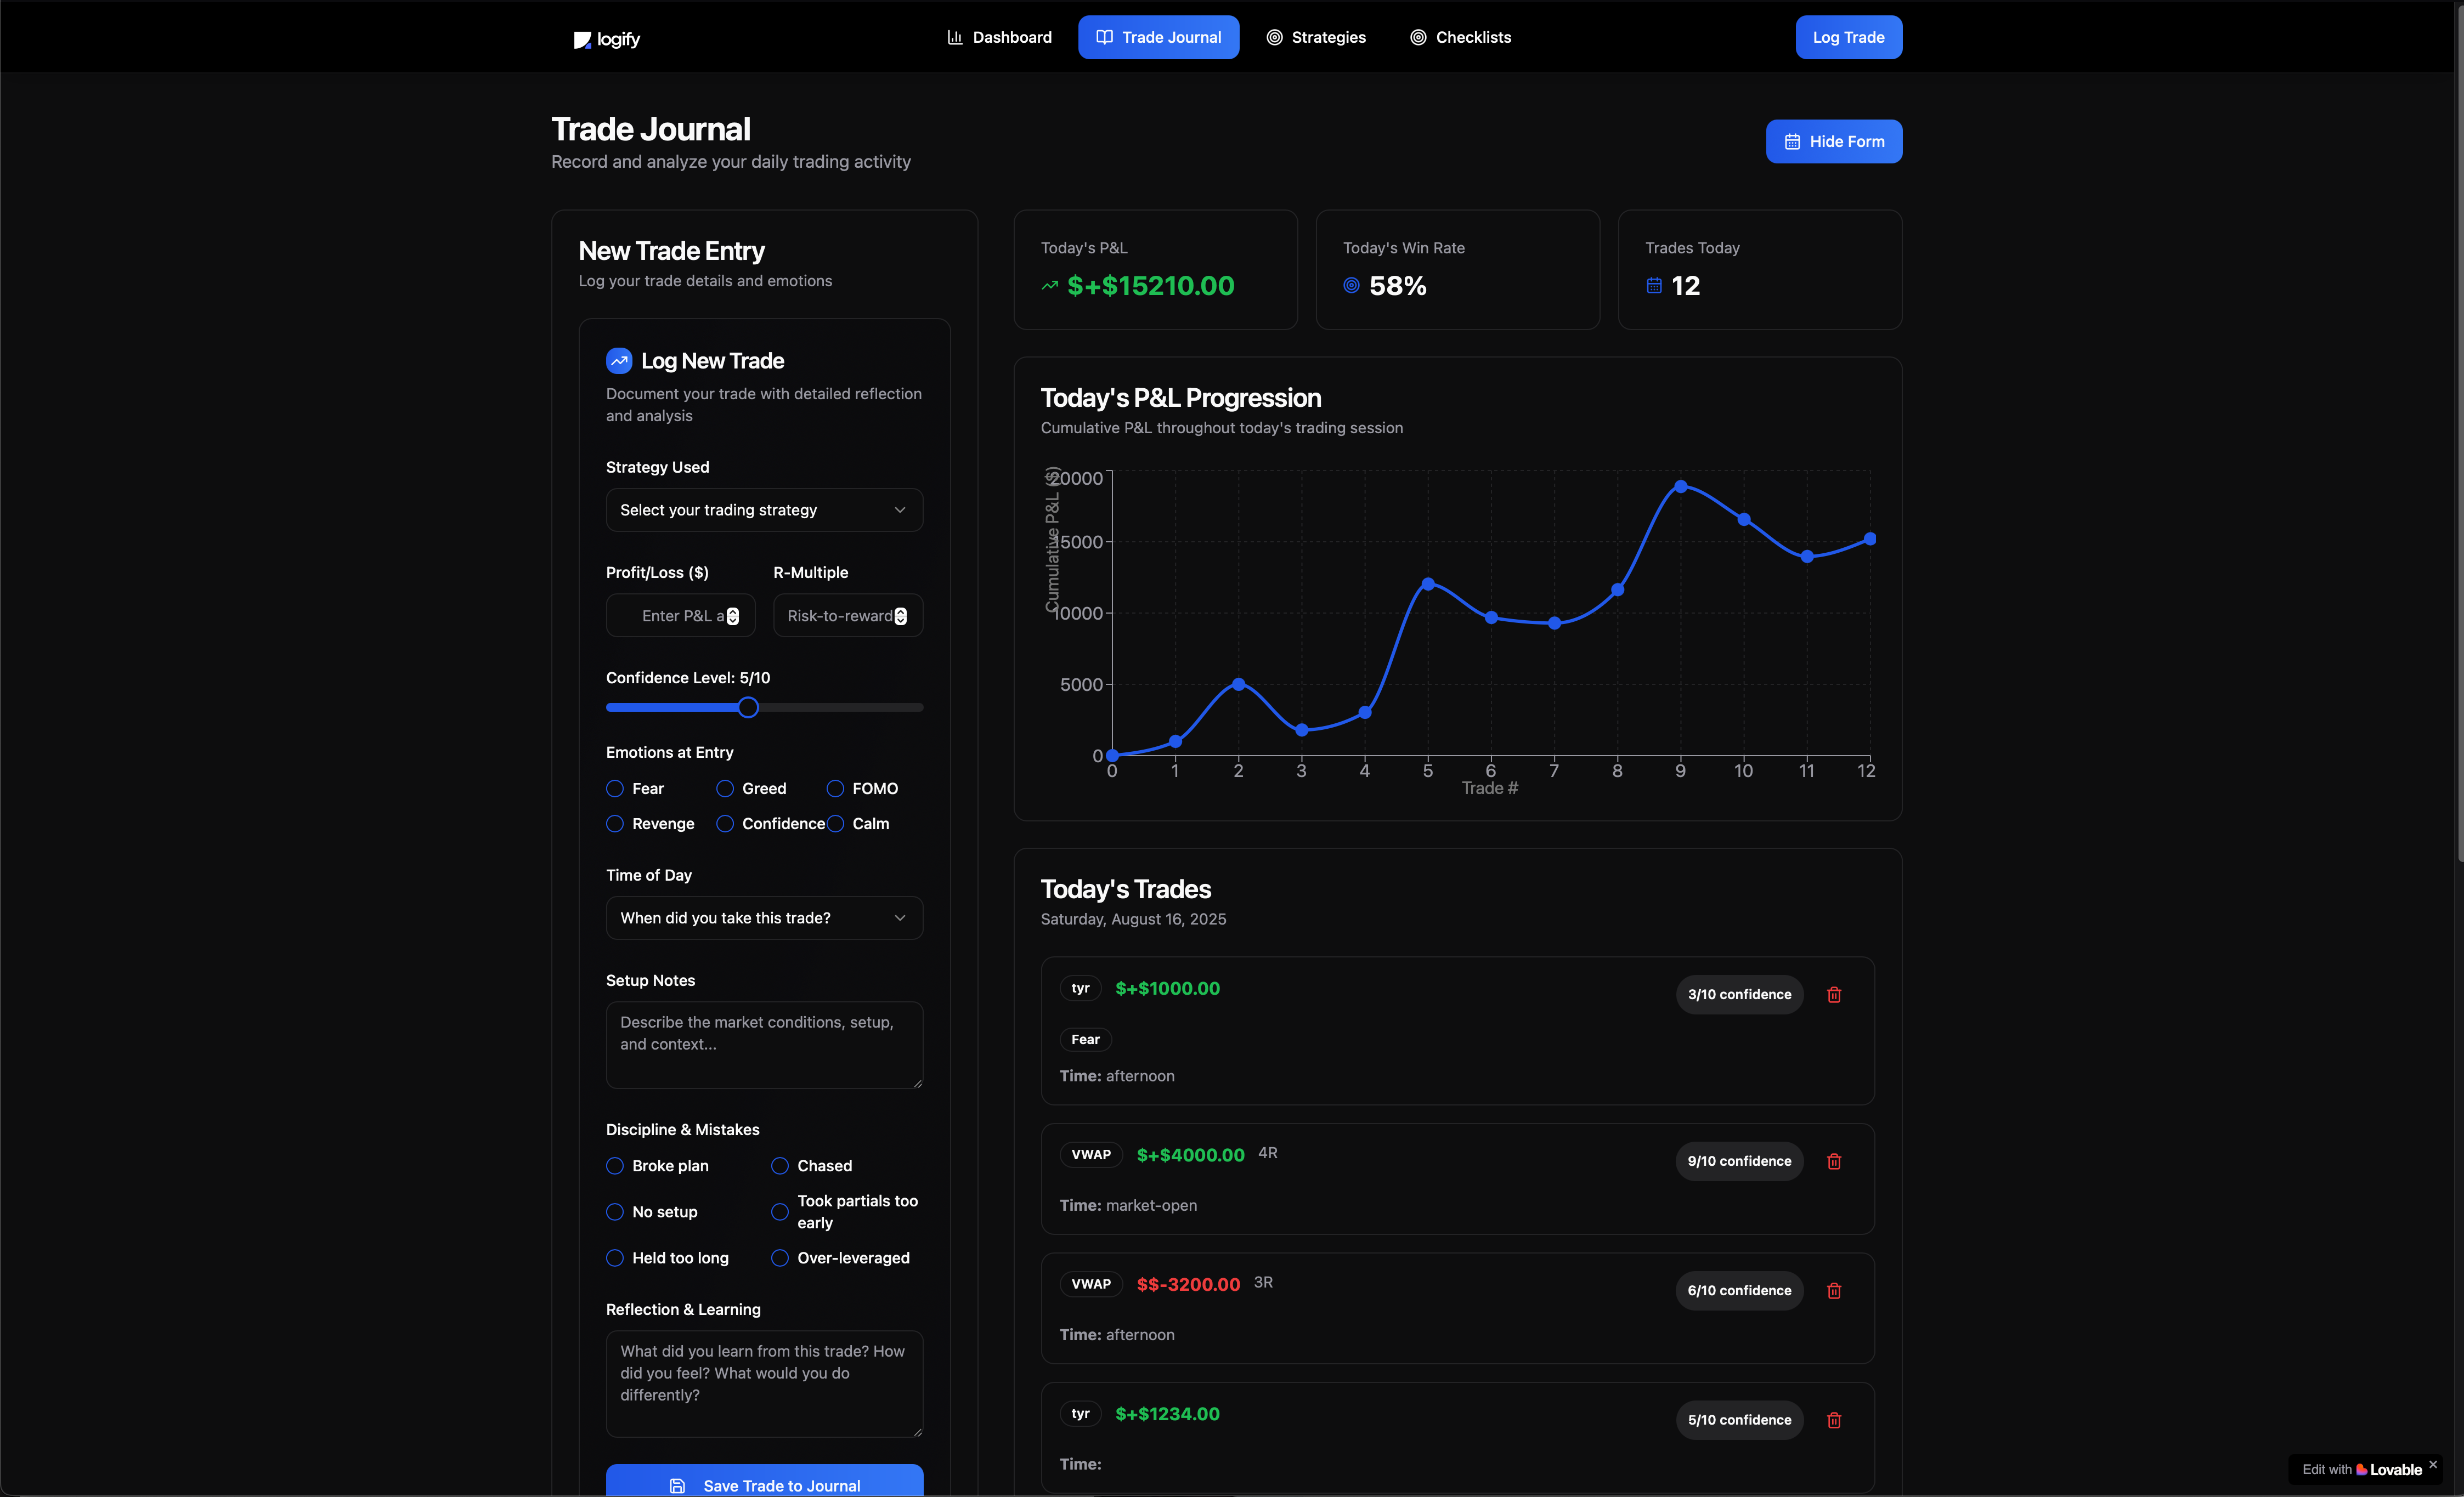Select the Fear emotion option
This screenshot has width=2464, height=1497.
pyautogui.click(x=615, y=789)
